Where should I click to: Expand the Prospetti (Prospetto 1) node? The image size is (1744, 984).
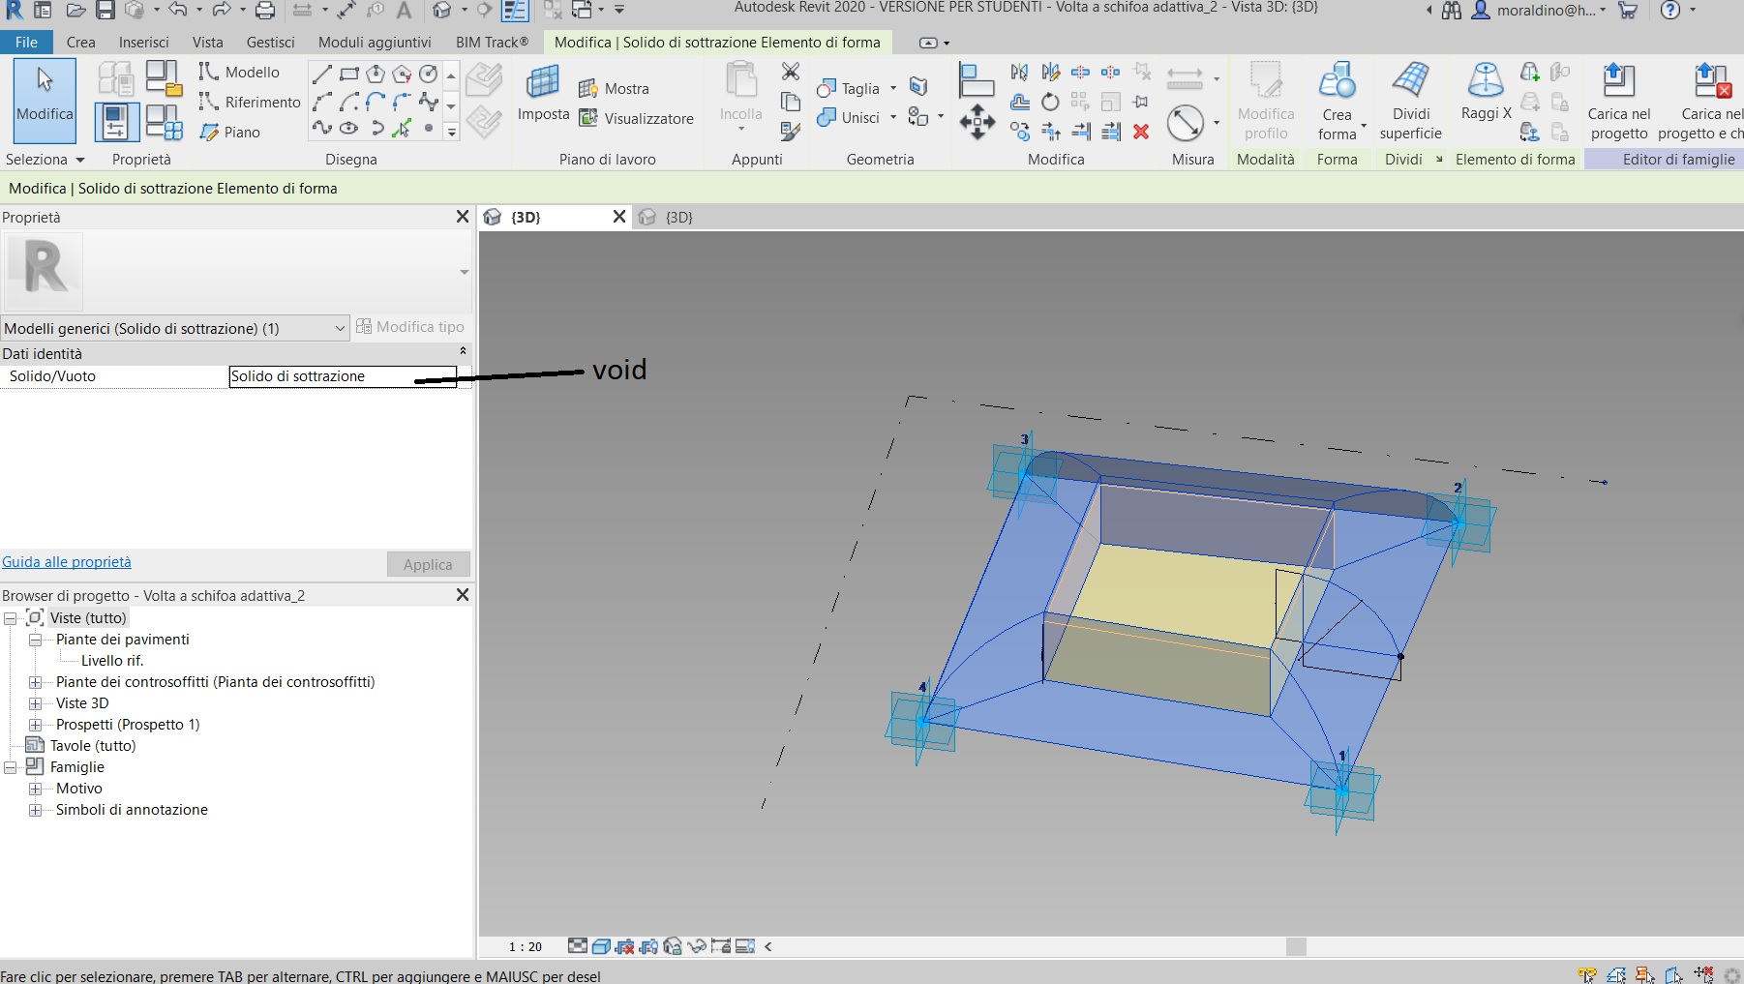tap(36, 725)
